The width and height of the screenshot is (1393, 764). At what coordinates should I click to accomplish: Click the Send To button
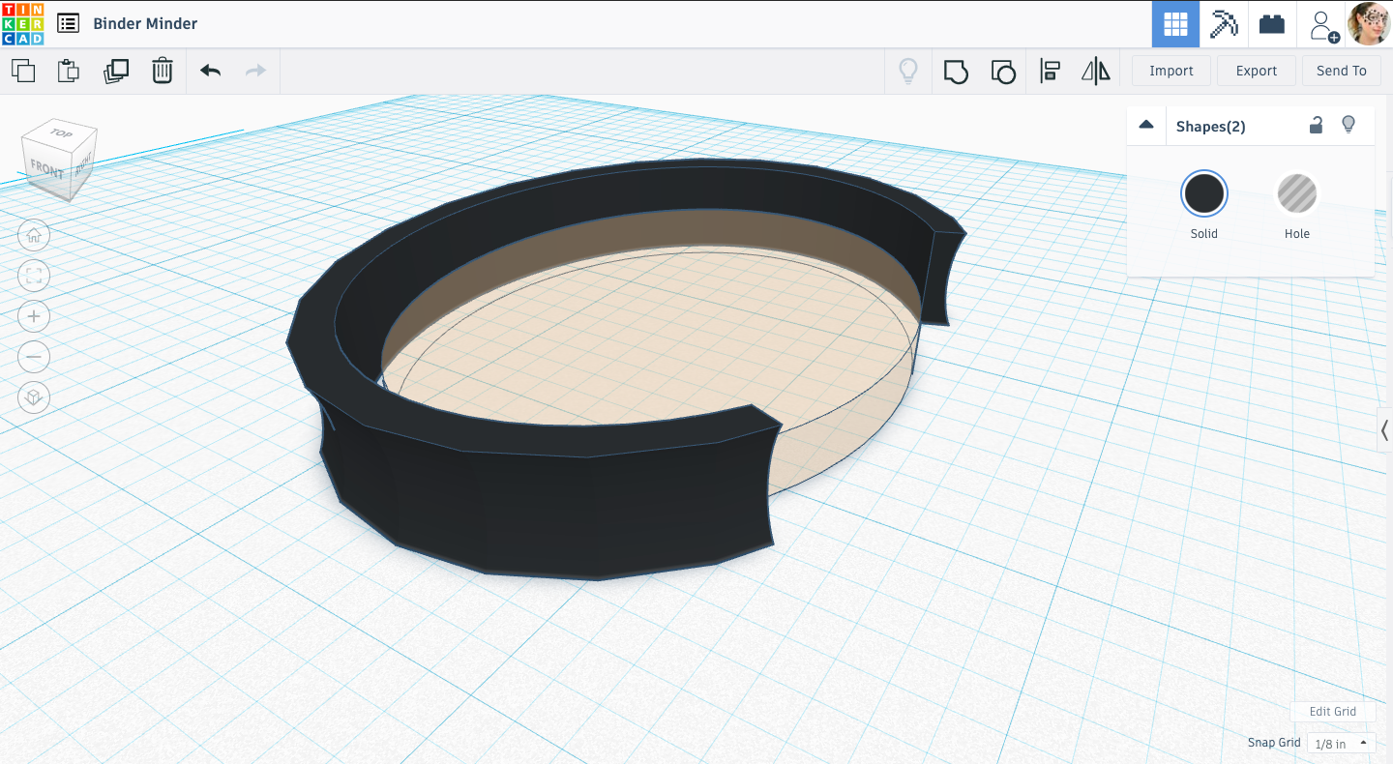coord(1342,71)
